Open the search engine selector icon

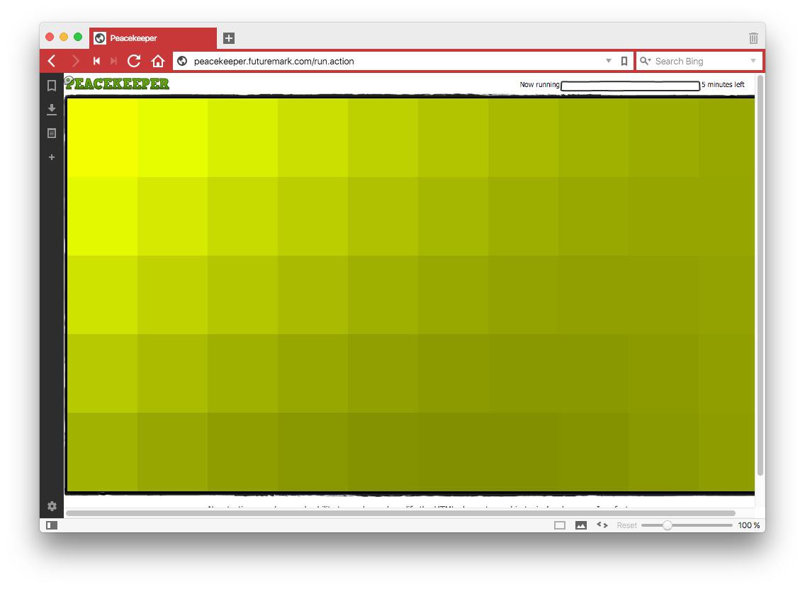pos(646,61)
